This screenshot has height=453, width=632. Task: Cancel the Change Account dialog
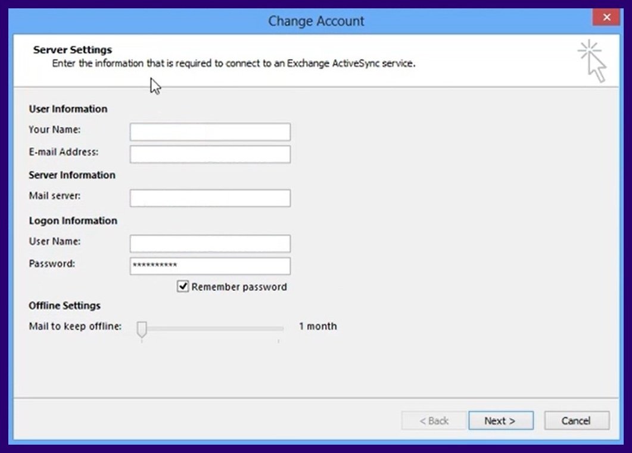tap(577, 421)
